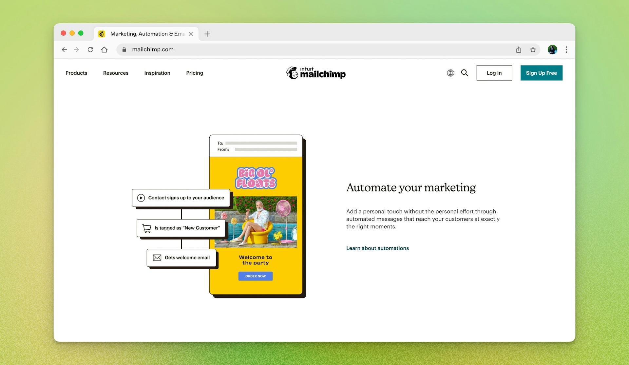The width and height of the screenshot is (629, 365).
Task: Click the browser back arrow icon
Action: [64, 49]
